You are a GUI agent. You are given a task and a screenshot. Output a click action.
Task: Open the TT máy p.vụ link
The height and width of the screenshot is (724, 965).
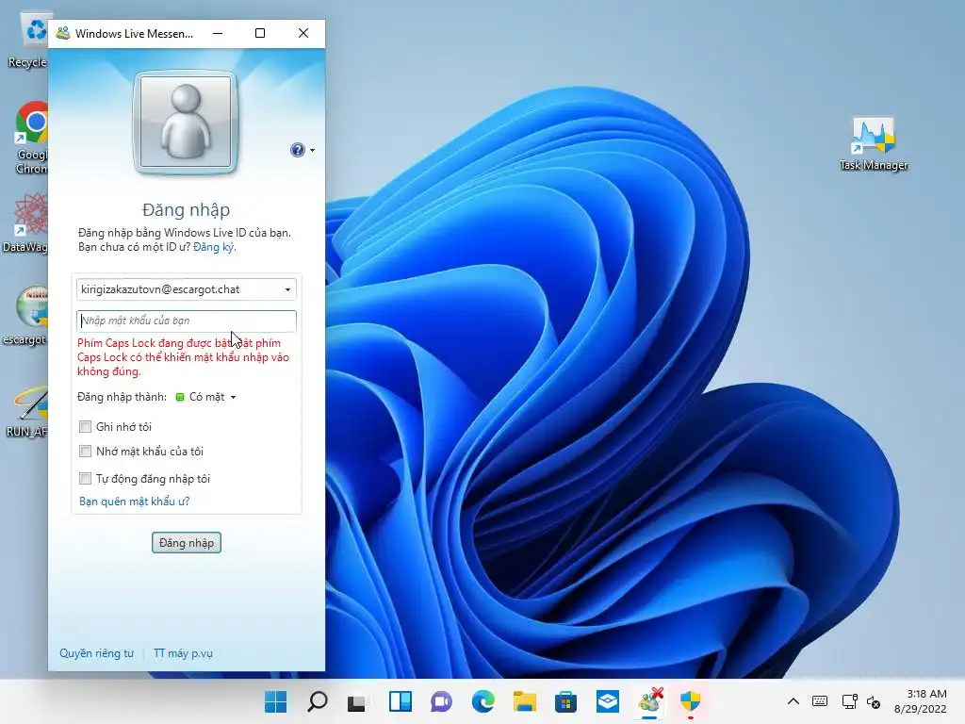[183, 653]
